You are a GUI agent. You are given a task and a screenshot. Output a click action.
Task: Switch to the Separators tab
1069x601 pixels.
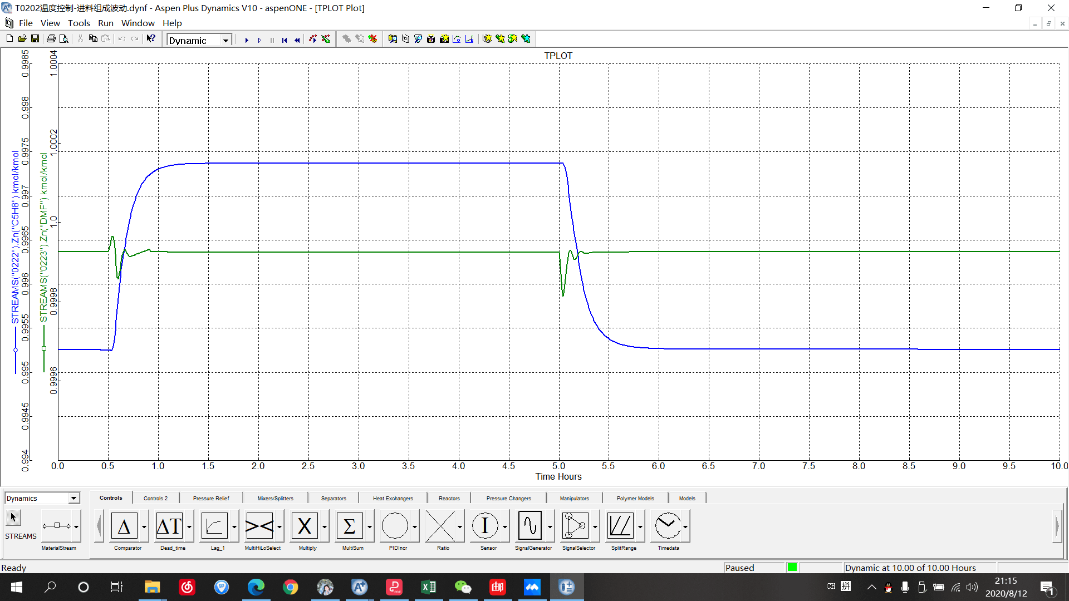[x=334, y=499]
